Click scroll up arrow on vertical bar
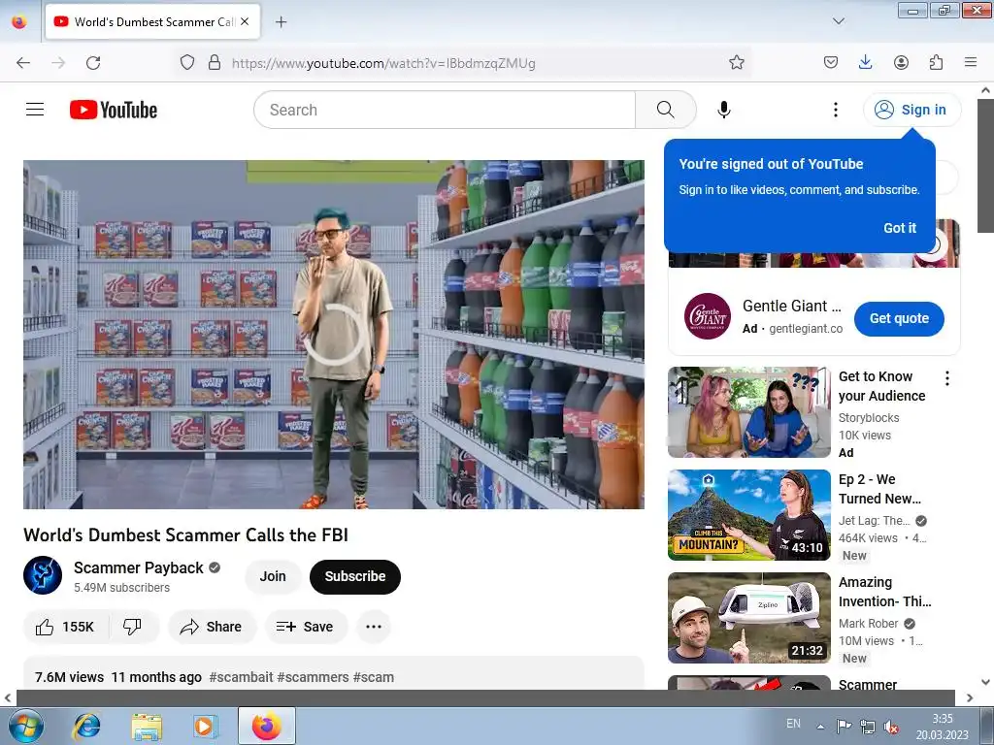The height and width of the screenshot is (745, 994). point(986,90)
